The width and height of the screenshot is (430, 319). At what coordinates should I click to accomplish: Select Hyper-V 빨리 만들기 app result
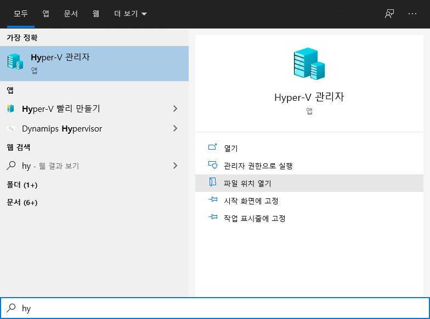pyautogui.click(x=94, y=109)
